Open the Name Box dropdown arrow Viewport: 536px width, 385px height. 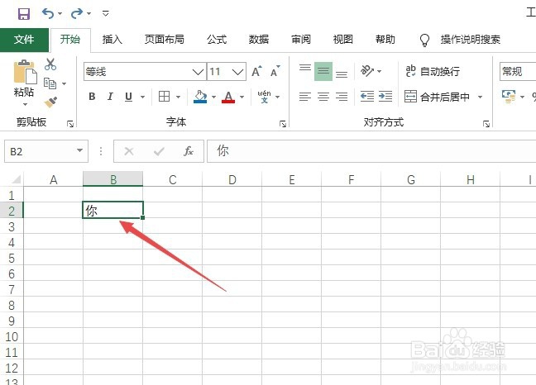coord(79,150)
